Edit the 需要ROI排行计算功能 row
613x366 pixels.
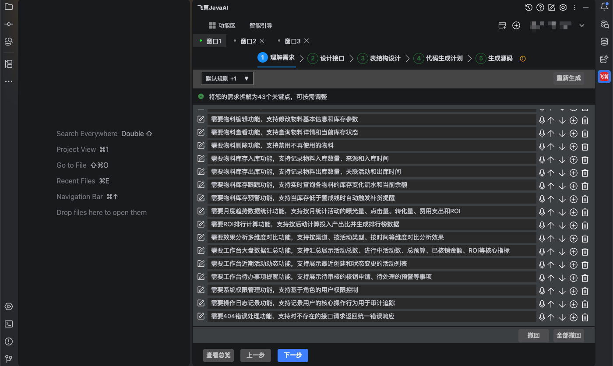click(201, 224)
